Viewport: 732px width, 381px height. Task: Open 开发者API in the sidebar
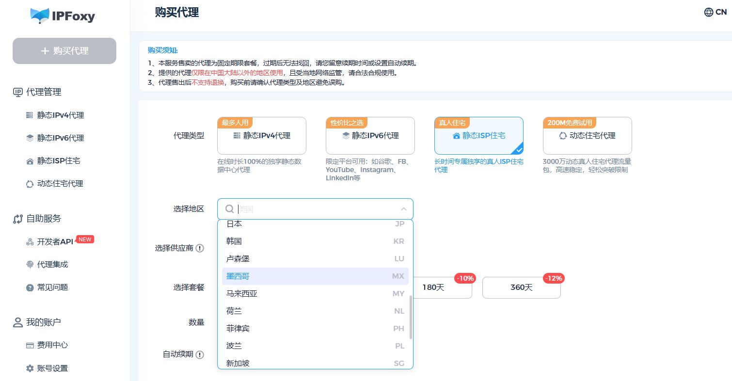coord(55,242)
